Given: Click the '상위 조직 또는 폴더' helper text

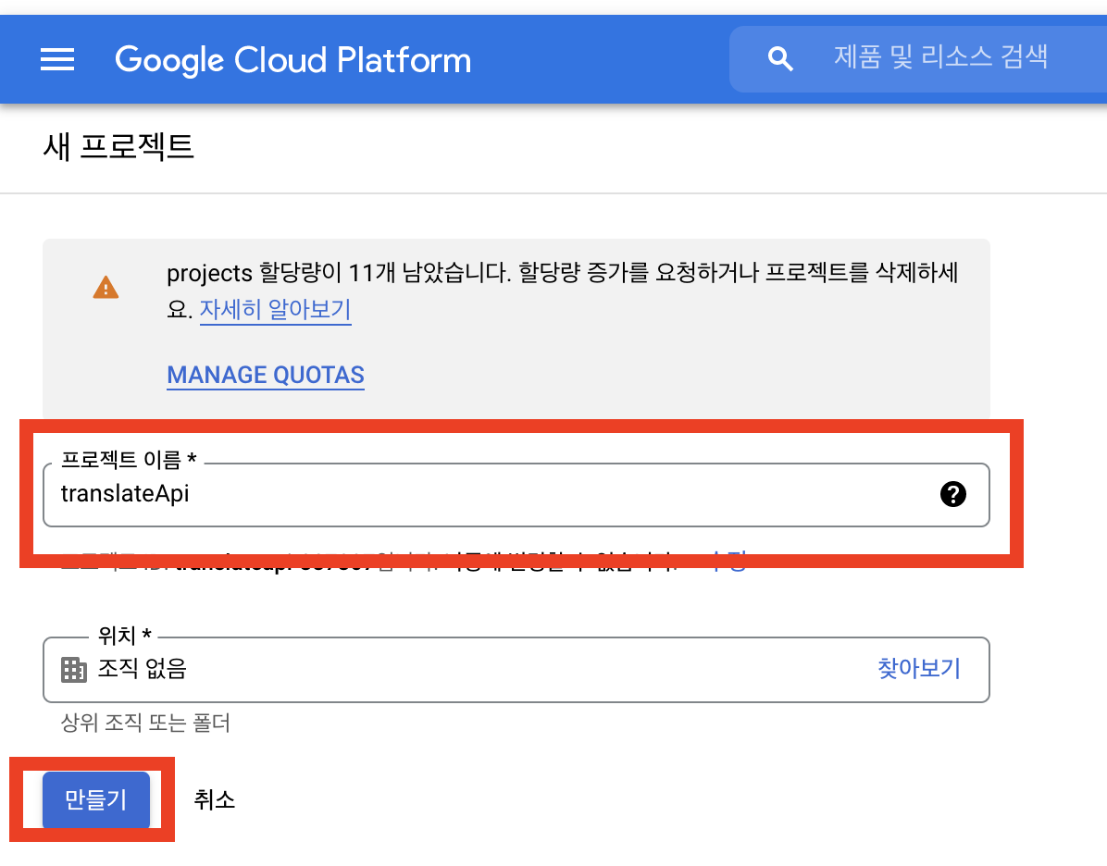Looking at the screenshot, I should [x=145, y=723].
